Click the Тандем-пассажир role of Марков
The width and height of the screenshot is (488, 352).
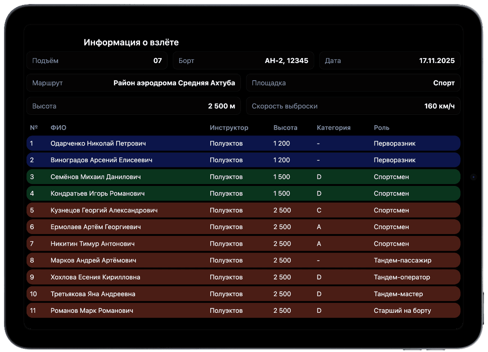[x=402, y=260]
